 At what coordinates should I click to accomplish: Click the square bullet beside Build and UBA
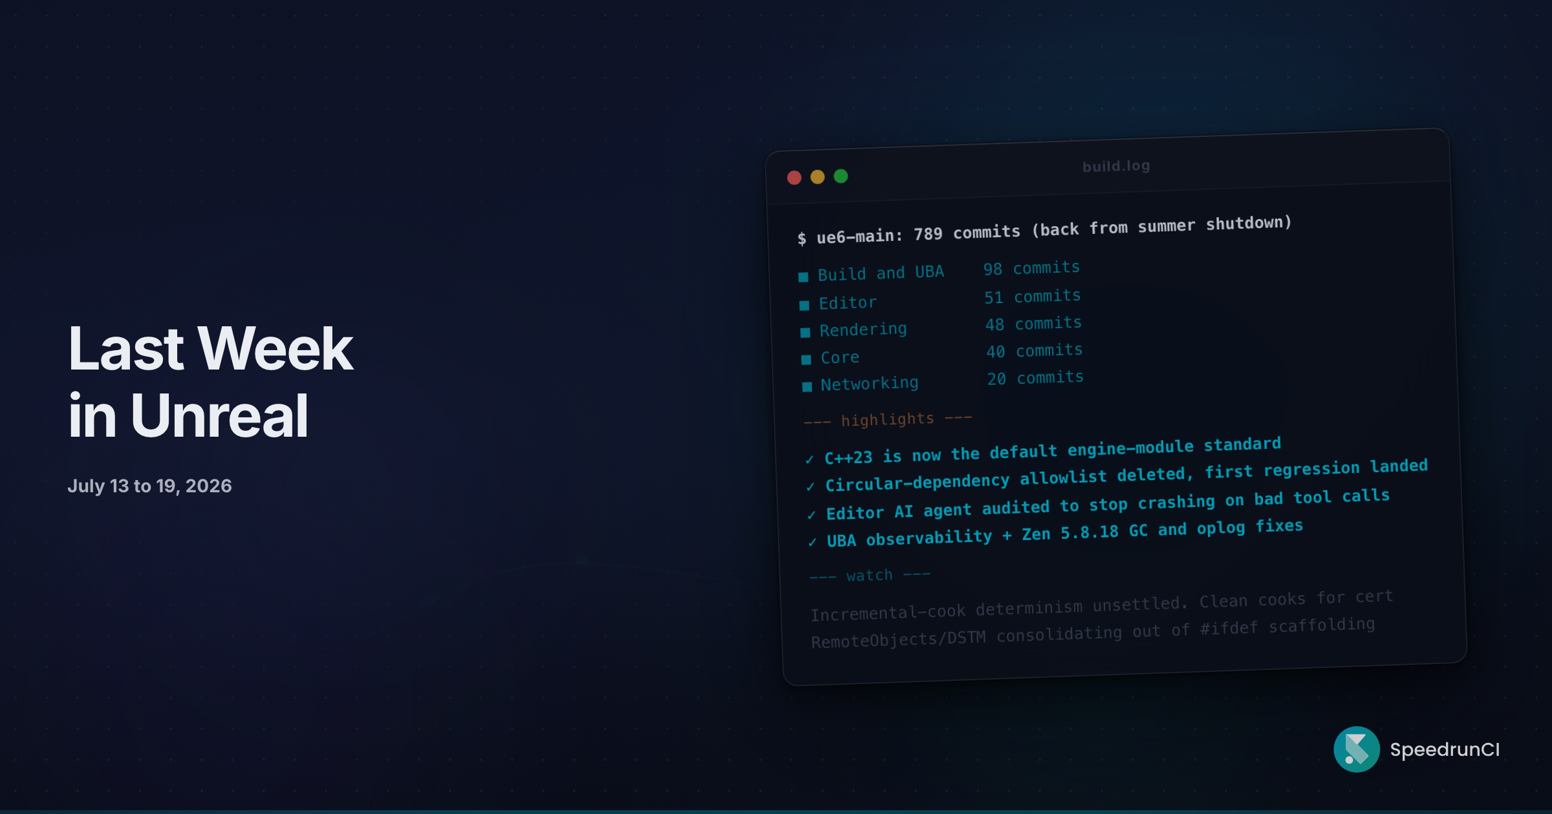(x=803, y=277)
